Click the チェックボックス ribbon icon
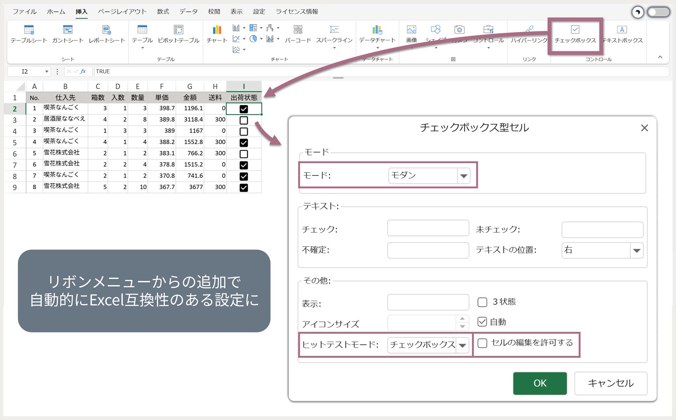 point(575,34)
